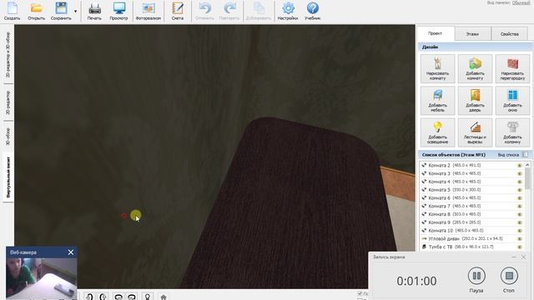Minimize the Запись экрана recorder panel
The image size is (534, 300).
click(514, 257)
